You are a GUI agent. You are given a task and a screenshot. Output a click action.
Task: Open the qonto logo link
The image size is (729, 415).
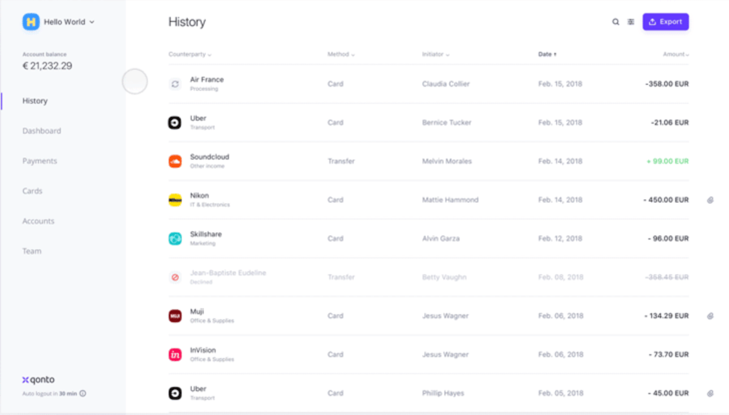point(38,380)
